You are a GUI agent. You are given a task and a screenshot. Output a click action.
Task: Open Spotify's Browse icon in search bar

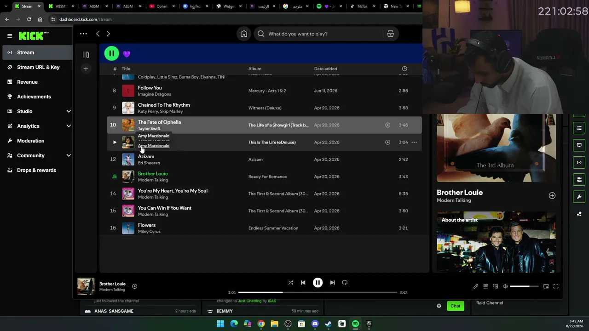[x=390, y=34]
